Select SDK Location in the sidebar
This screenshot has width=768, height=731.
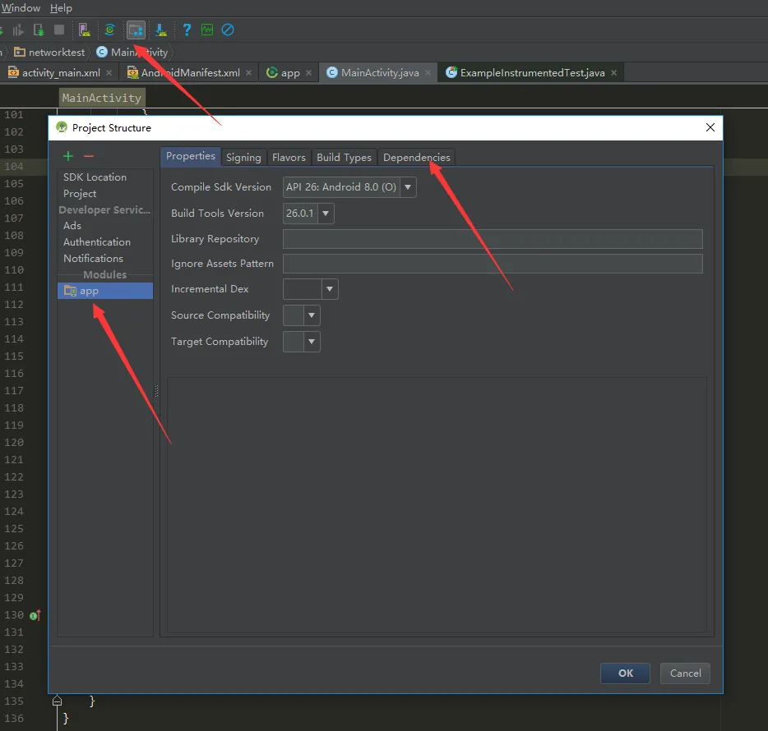(x=95, y=177)
